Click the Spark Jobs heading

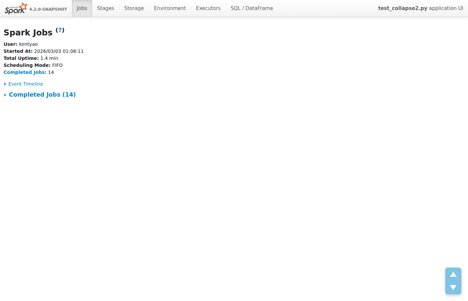click(28, 32)
